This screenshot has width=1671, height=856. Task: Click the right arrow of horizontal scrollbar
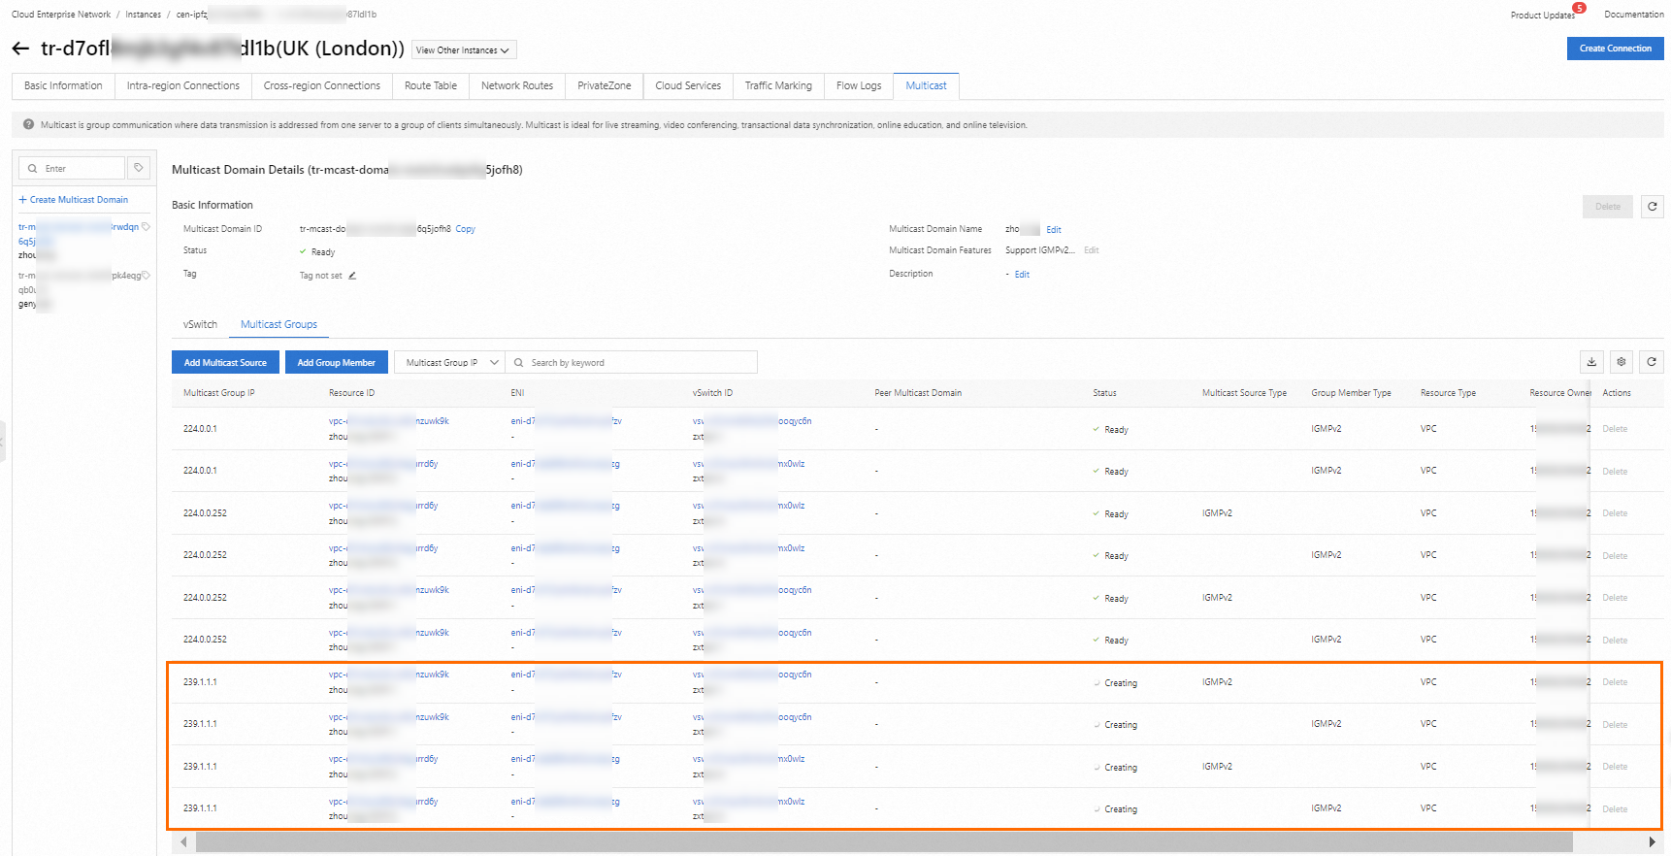pos(1652,842)
